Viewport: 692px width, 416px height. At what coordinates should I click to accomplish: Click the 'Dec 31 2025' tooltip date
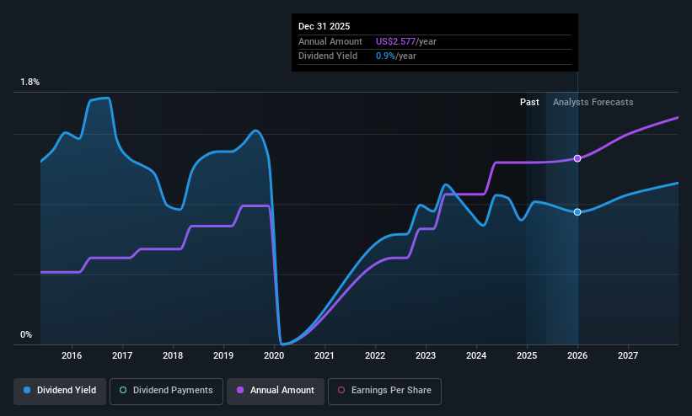click(324, 26)
